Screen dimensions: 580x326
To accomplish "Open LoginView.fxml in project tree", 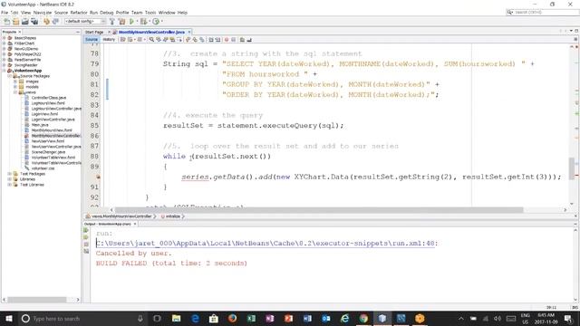I will click(44, 114).
